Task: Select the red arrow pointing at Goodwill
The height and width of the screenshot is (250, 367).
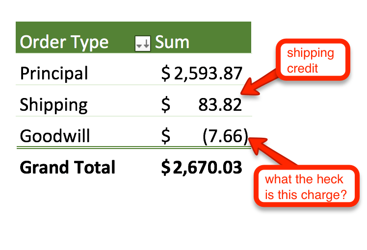Action: (275, 152)
